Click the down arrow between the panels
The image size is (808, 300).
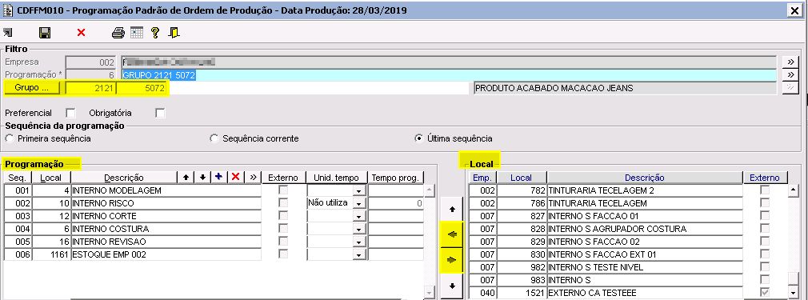tap(452, 286)
